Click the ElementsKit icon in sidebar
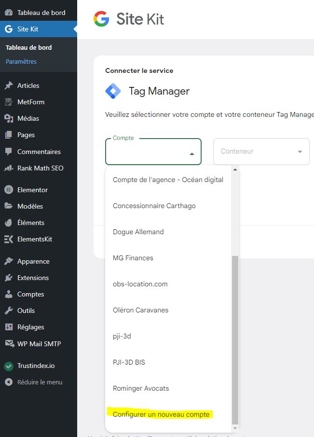The image size is (314, 437). tap(8, 239)
